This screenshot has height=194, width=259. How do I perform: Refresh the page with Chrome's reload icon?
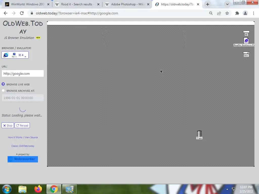pos(22,13)
